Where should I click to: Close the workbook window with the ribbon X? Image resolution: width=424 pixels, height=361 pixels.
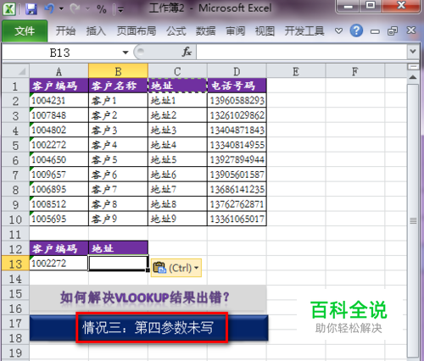point(411,30)
